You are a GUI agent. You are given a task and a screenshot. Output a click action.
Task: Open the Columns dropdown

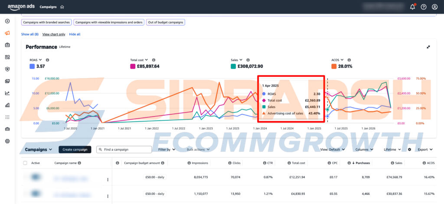[364, 149]
